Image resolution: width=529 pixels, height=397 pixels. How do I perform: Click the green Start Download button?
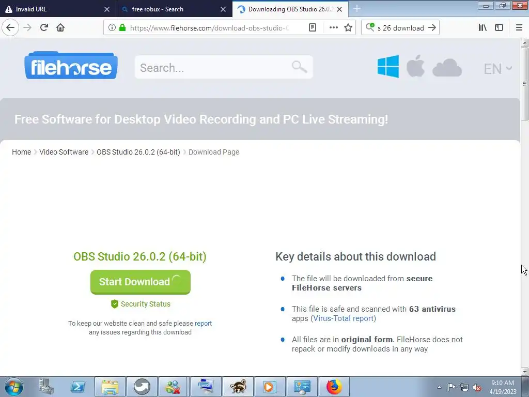[x=141, y=282]
